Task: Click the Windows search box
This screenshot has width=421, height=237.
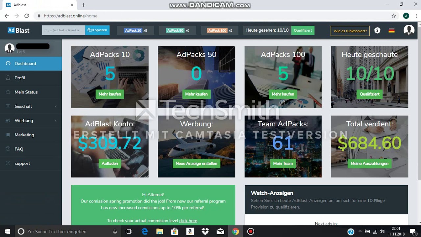Action: 67,231
